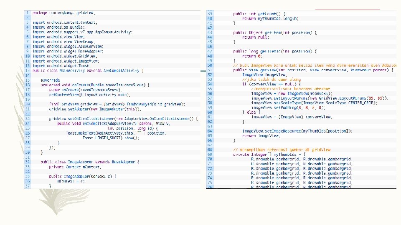This screenshot has height=225, width=401.
Task: Click the 'return 0;' statement
Action: pyautogui.click(x=252, y=56)
